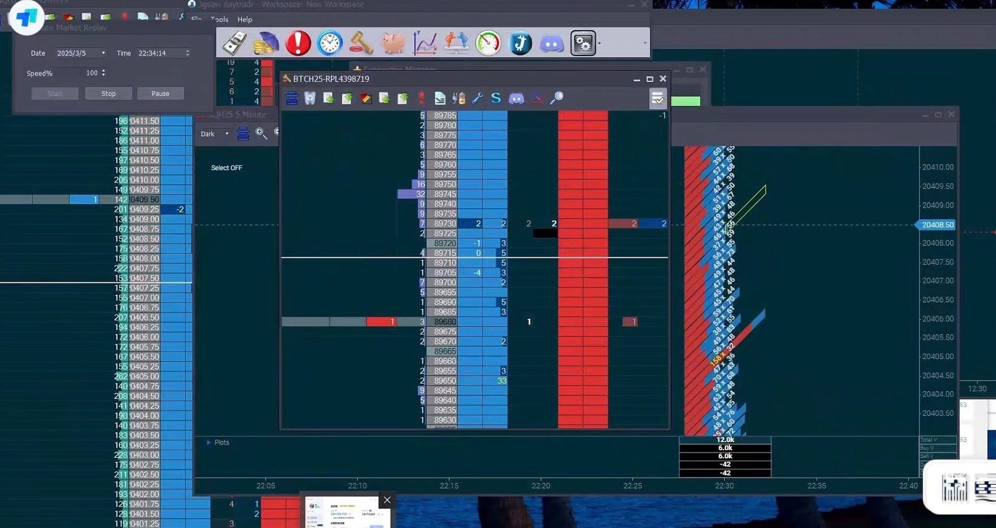This screenshot has width=996, height=528.
Task: Open the Help menu
Action: pos(245,19)
